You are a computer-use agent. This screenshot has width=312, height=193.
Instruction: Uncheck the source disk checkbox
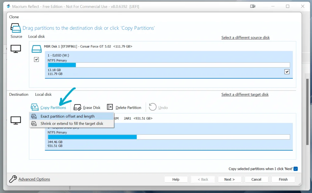coord(37,59)
